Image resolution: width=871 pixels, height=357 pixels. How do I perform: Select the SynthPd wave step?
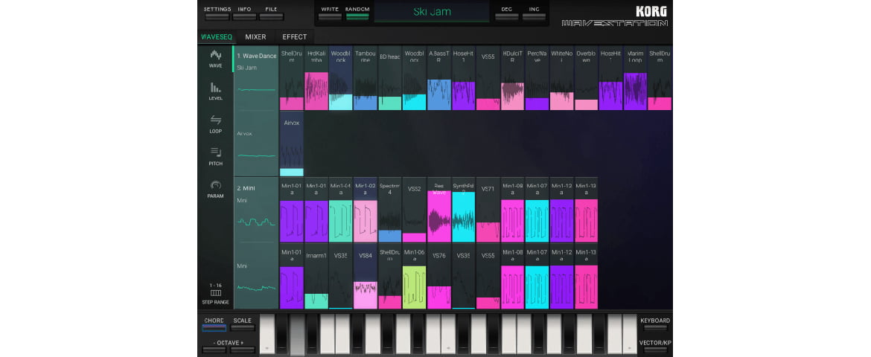coord(463,210)
